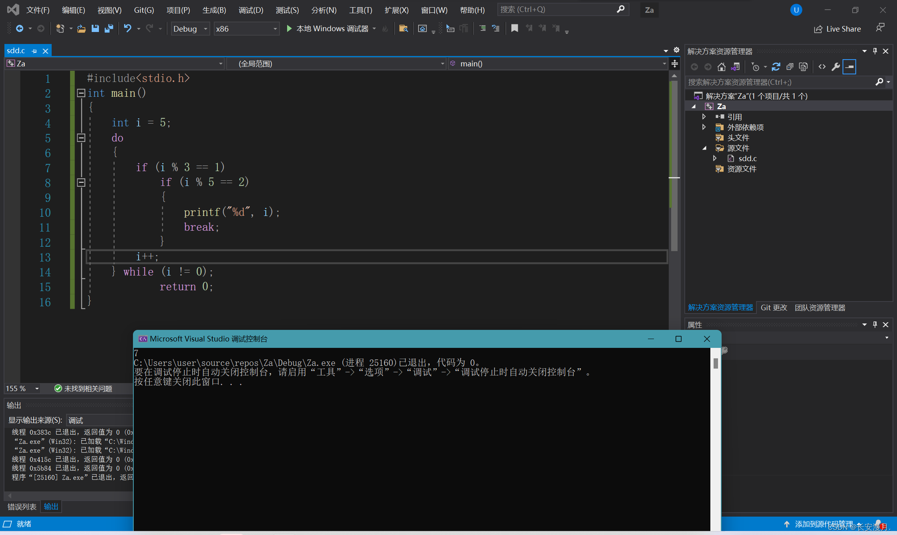Click Collapse All icon in Solution Explorer

click(789, 67)
